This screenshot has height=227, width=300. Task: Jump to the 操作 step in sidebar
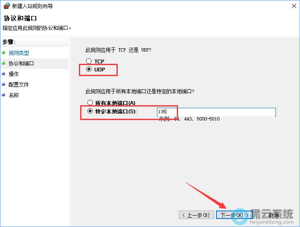(14, 74)
